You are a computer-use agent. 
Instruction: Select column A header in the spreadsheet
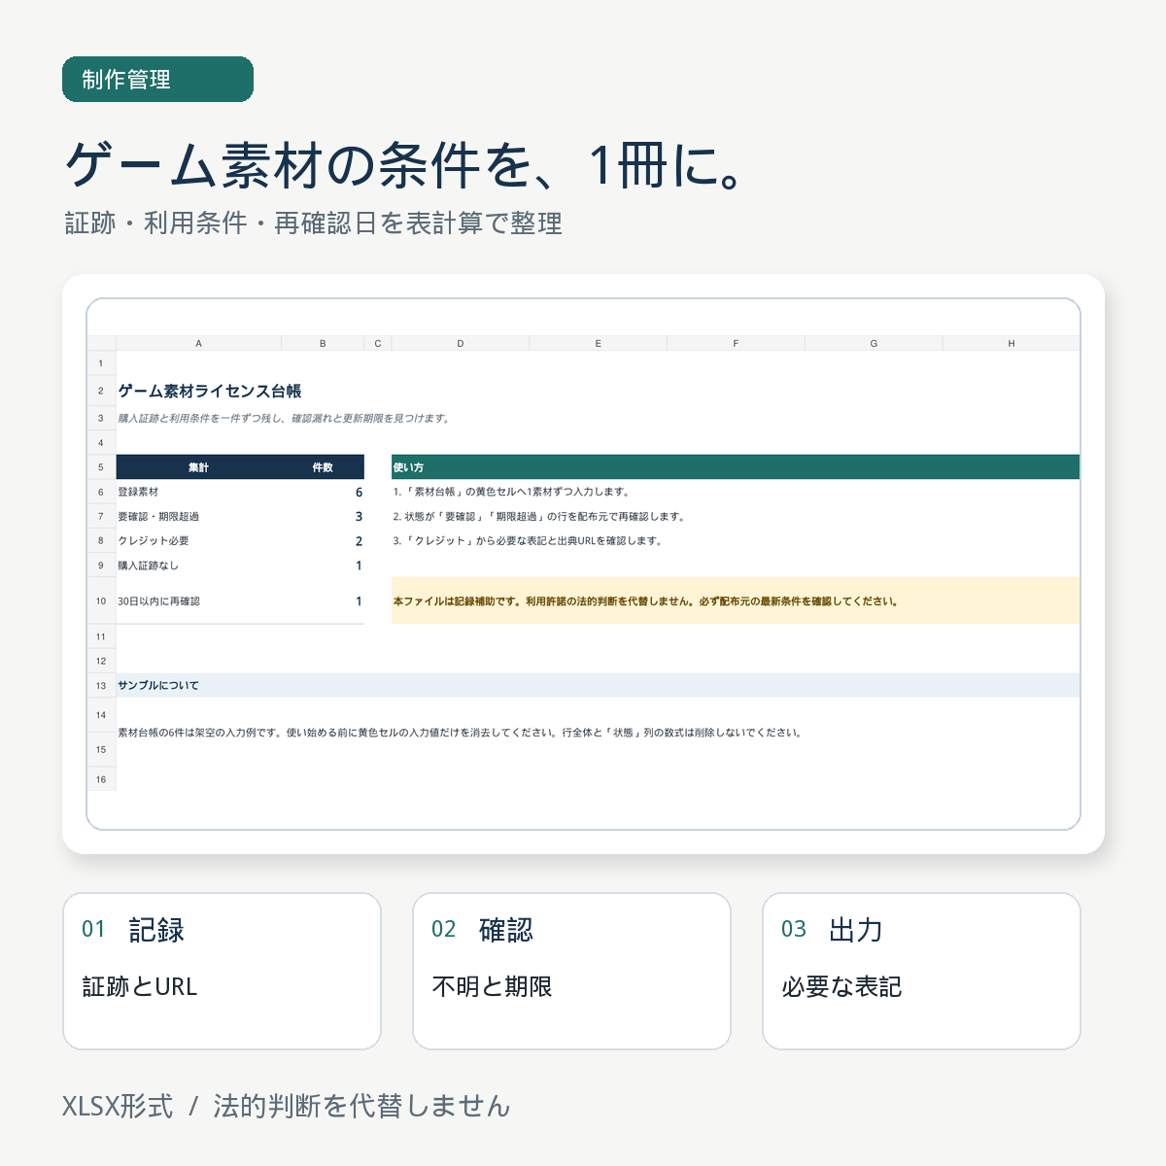[x=198, y=343]
